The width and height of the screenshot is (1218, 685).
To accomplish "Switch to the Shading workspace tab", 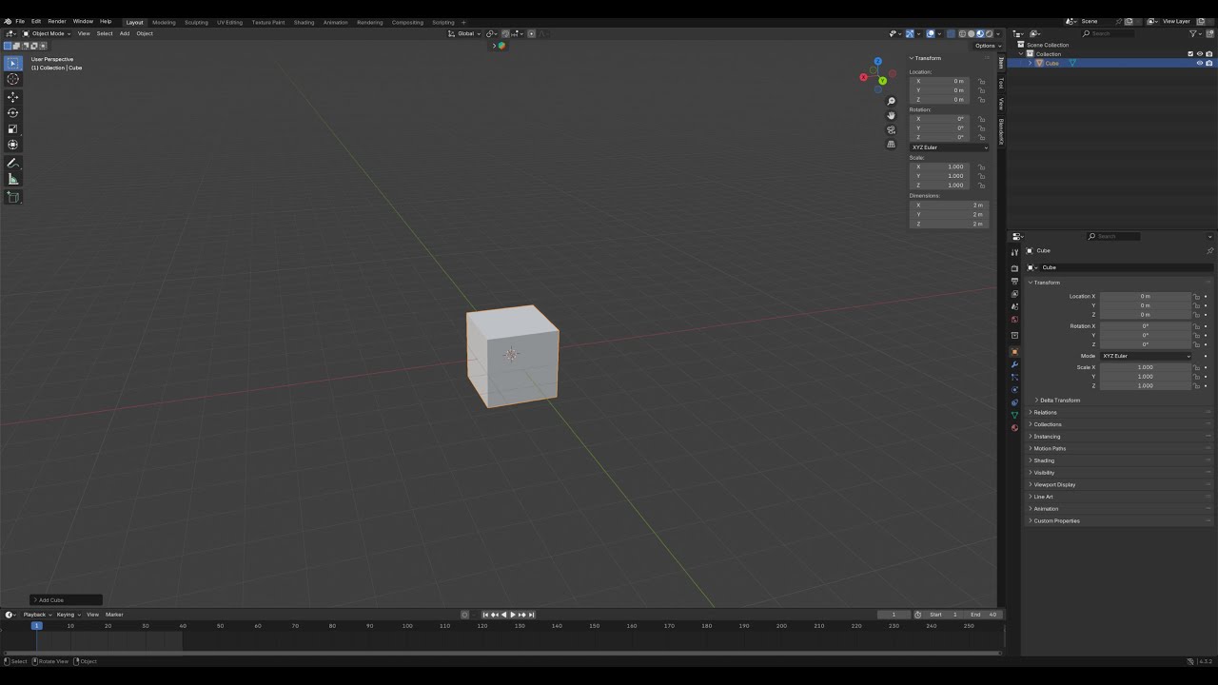I will point(304,22).
